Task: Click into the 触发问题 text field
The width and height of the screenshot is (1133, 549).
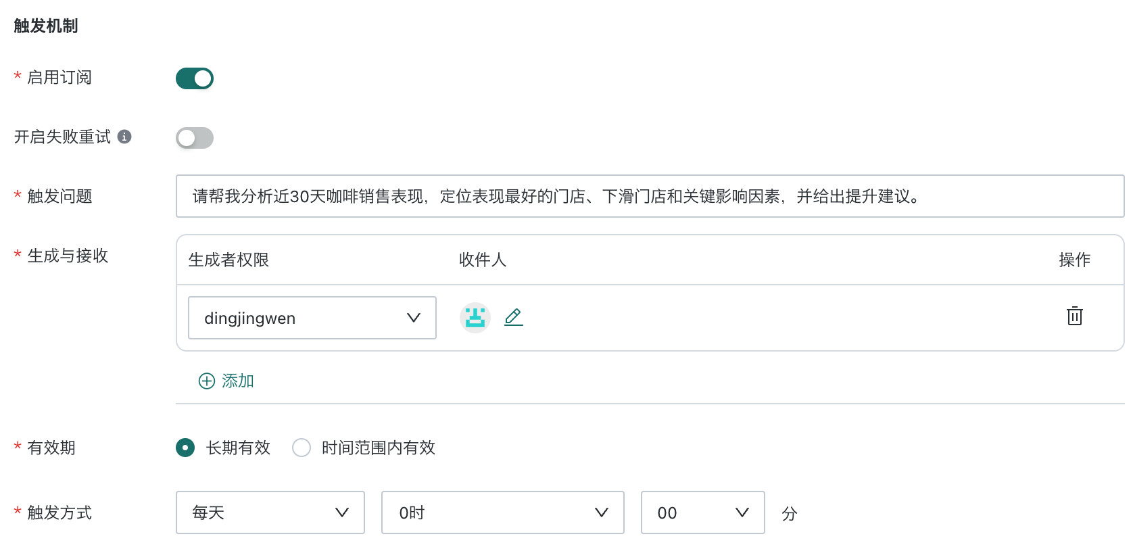Action: coord(650,196)
